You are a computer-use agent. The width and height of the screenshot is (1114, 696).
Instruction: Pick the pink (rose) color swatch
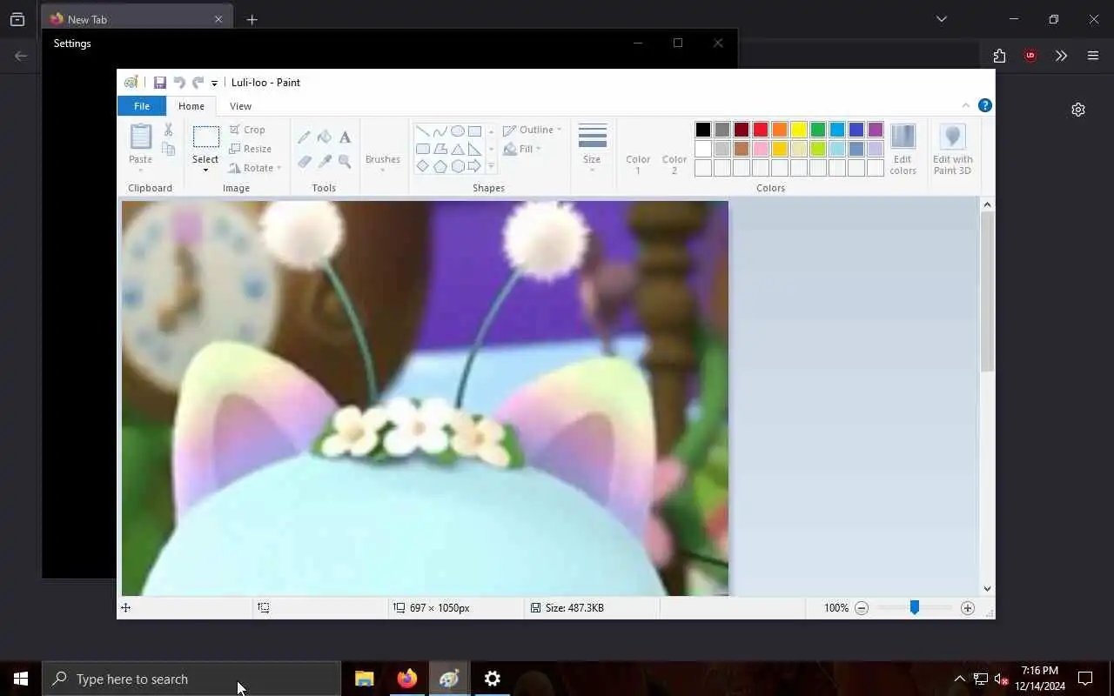click(761, 149)
